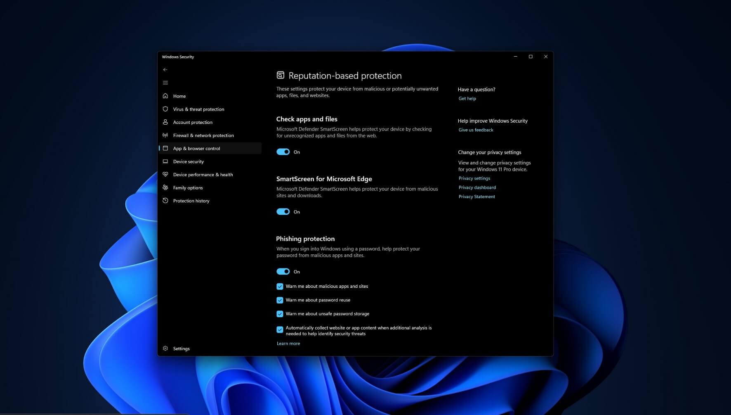Click the Device security laptop icon
The width and height of the screenshot is (731, 415).
(165, 161)
